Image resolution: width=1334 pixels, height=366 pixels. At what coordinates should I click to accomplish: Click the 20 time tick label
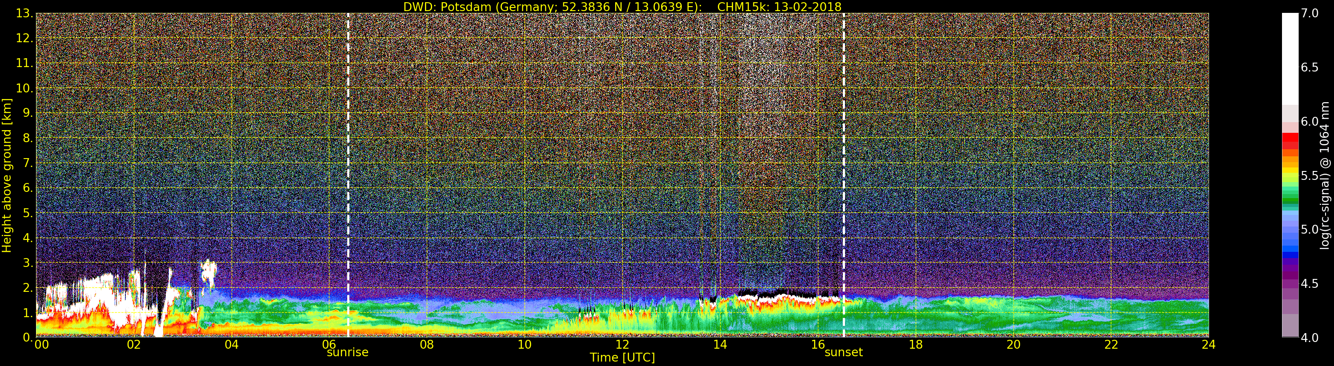click(1014, 344)
